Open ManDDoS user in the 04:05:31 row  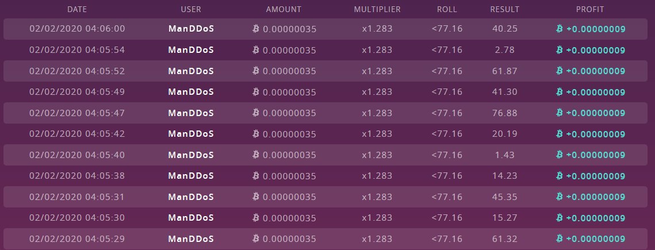191,197
